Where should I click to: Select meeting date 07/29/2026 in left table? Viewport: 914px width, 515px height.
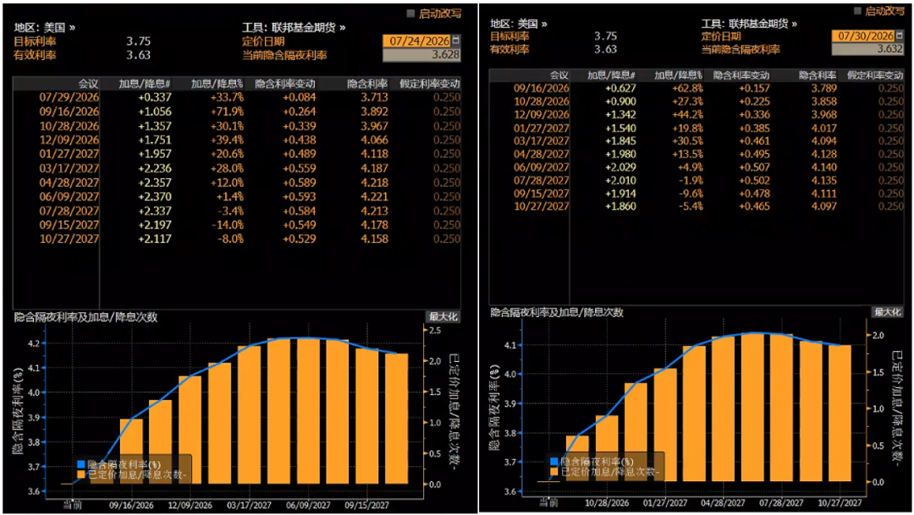tap(69, 97)
